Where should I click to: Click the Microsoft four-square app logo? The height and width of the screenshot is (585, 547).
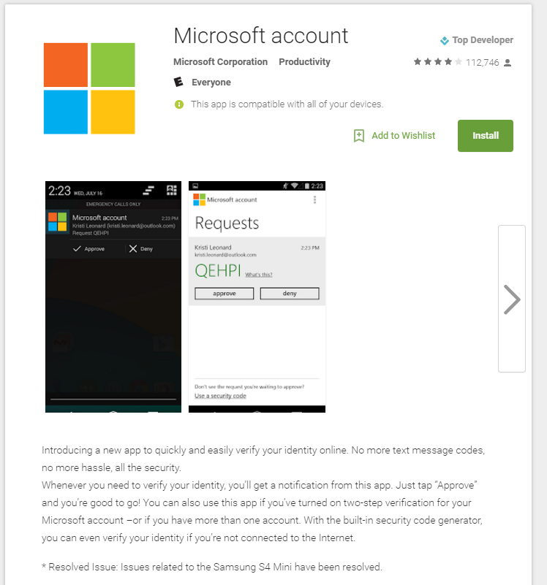[89, 88]
